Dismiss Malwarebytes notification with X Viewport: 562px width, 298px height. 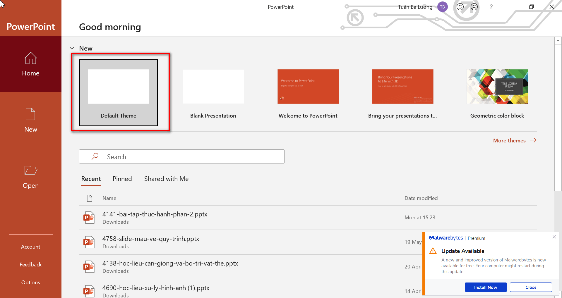pos(554,237)
